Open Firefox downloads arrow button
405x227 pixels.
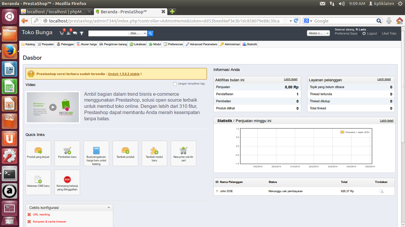click(389, 21)
